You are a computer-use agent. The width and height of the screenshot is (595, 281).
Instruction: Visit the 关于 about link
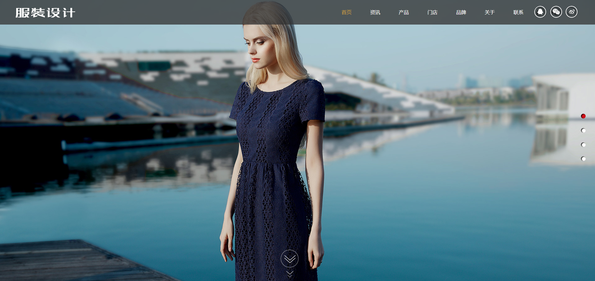pyautogui.click(x=489, y=12)
